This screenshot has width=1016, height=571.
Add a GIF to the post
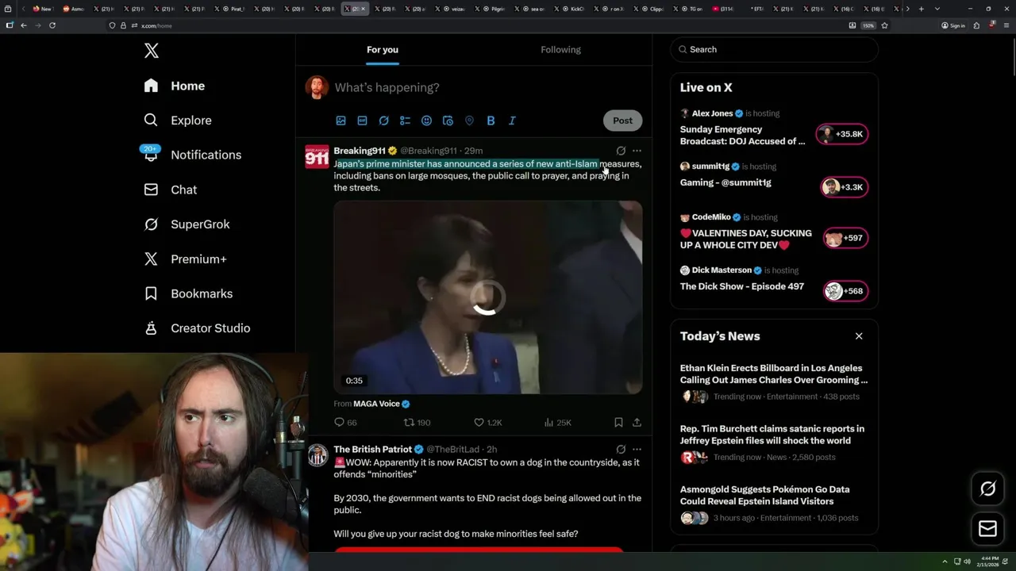pyautogui.click(x=362, y=121)
